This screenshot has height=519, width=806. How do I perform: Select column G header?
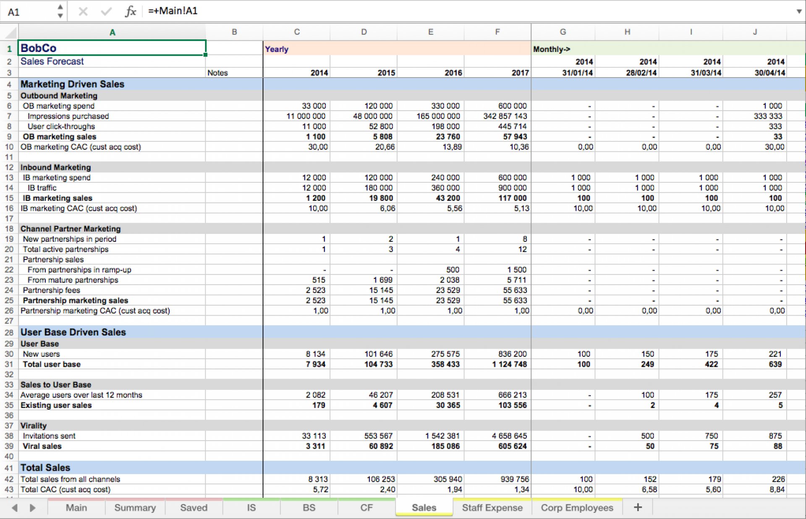(563, 32)
